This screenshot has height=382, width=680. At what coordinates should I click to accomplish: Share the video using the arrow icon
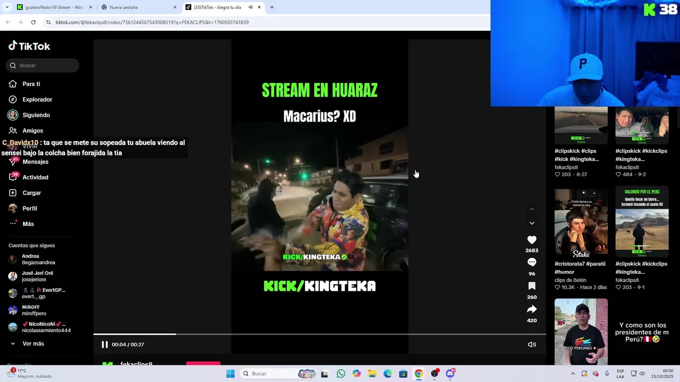click(532, 309)
